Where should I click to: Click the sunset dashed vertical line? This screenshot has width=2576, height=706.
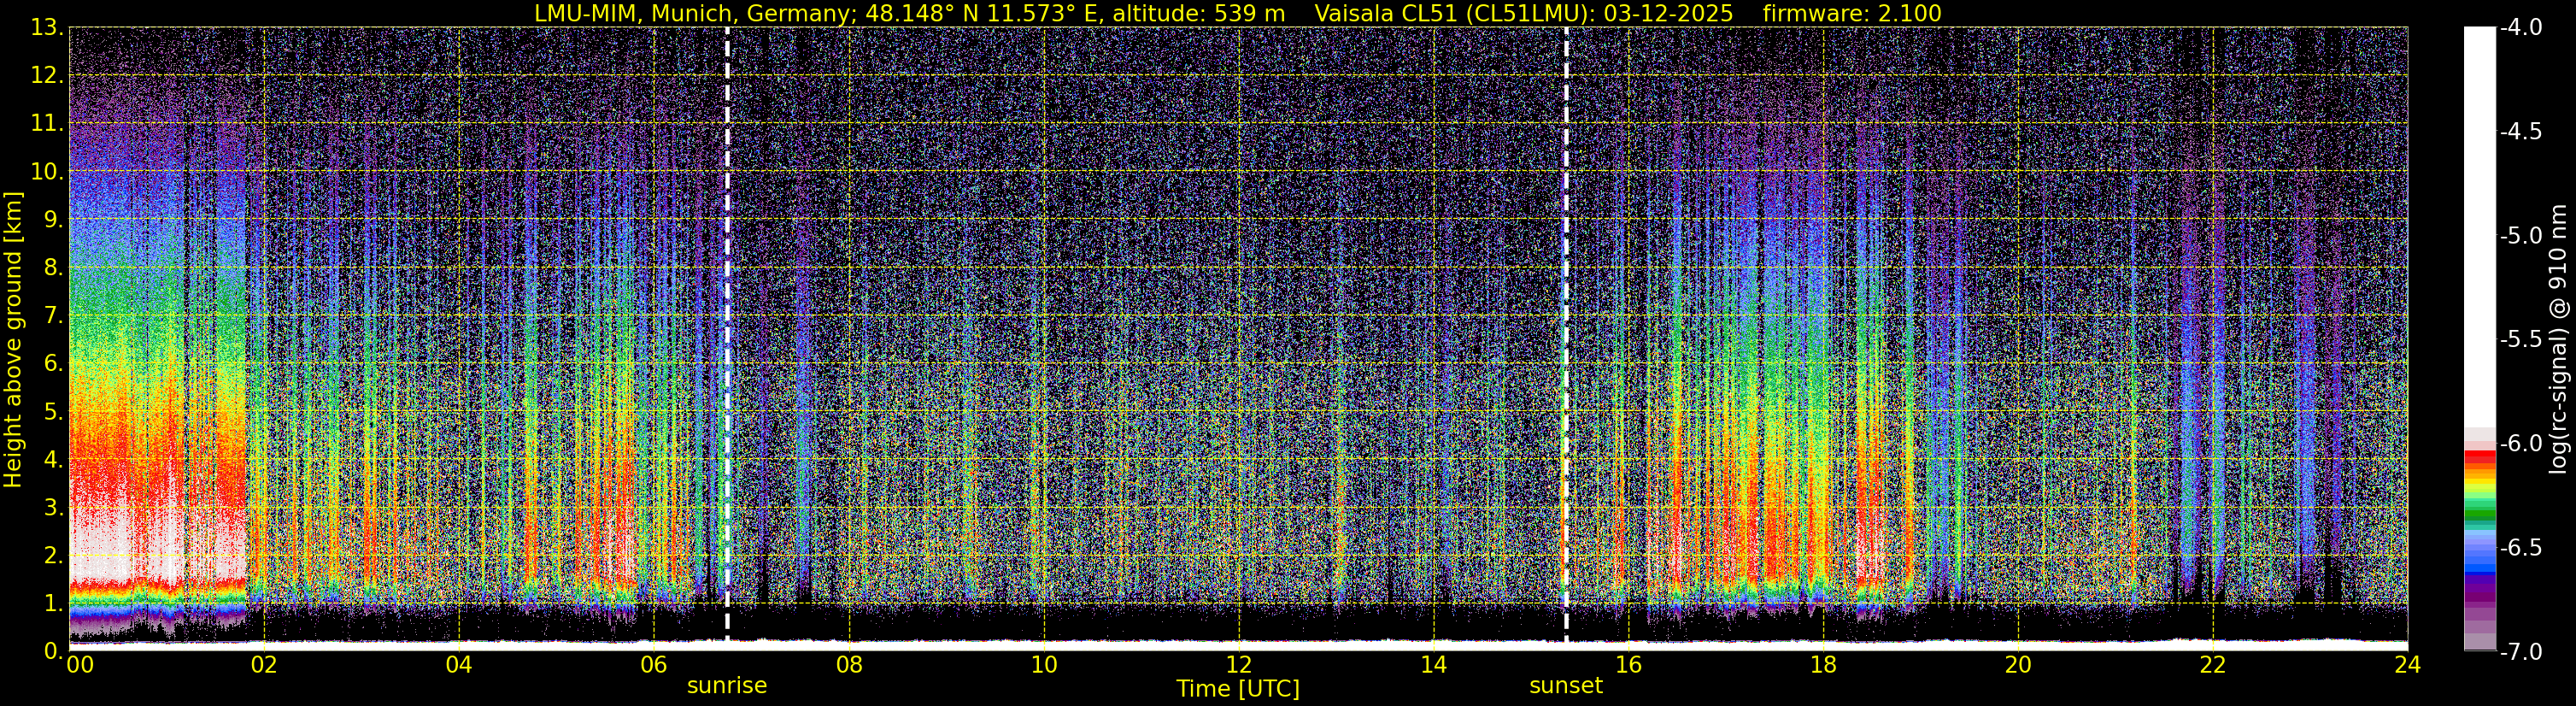point(1566,330)
